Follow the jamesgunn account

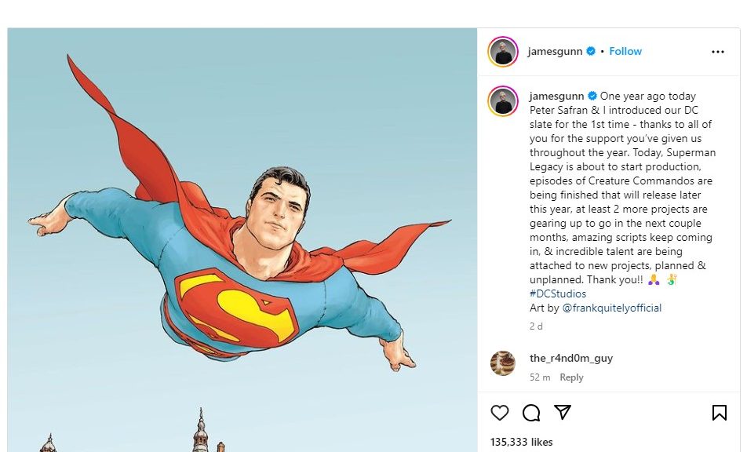(x=625, y=52)
